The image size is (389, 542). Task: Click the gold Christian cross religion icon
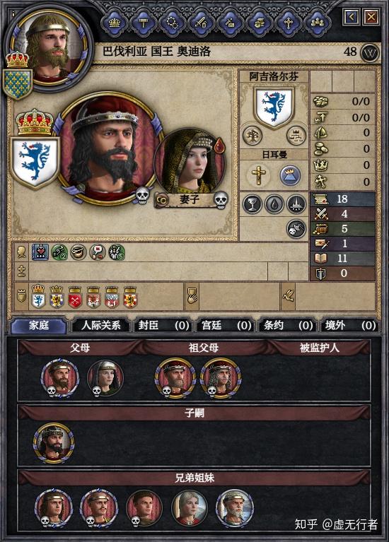click(259, 175)
